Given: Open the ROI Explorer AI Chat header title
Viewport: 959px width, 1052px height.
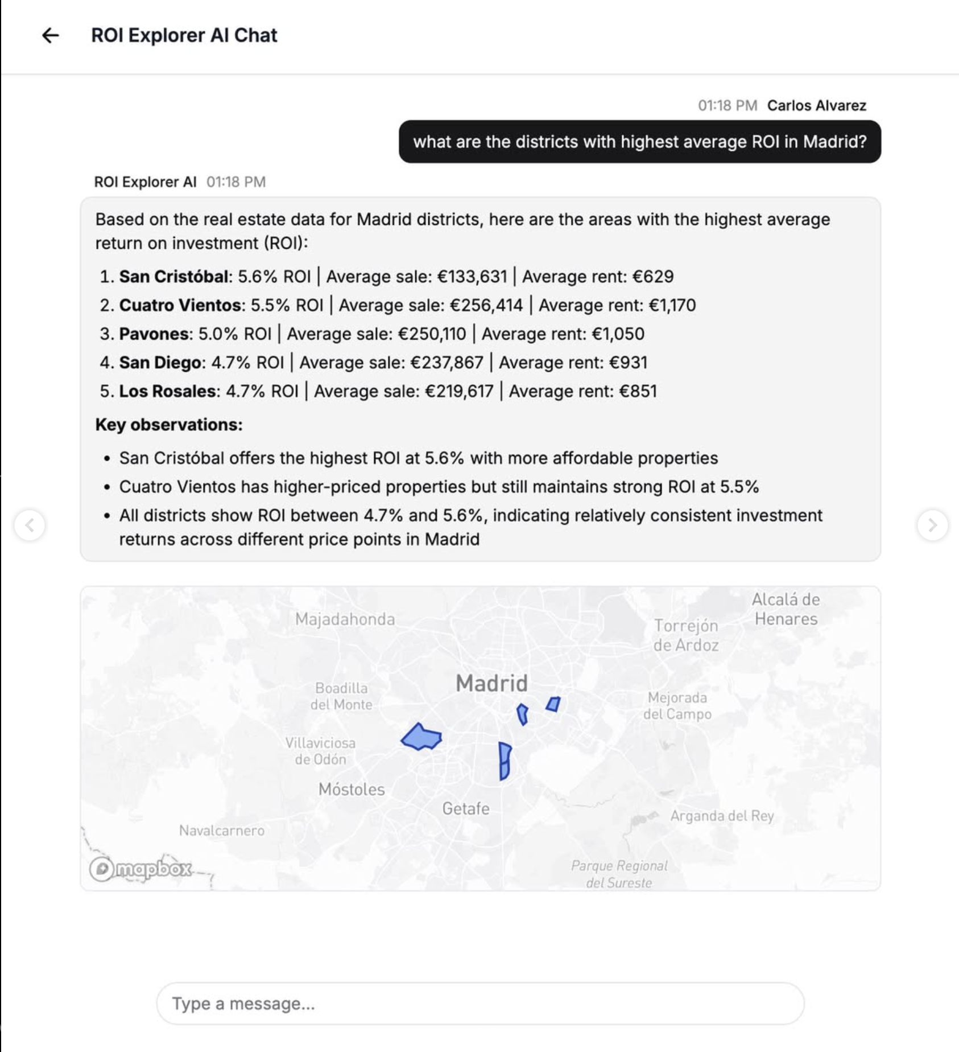Looking at the screenshot, I should click(x=183, y=35).
